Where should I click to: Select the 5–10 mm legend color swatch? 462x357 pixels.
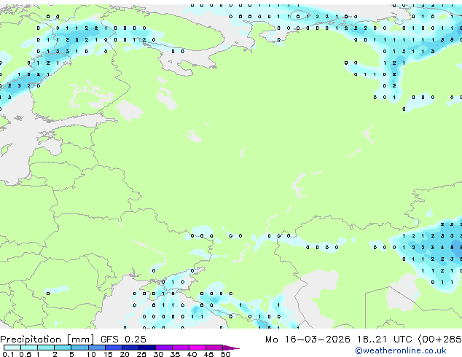79,348
